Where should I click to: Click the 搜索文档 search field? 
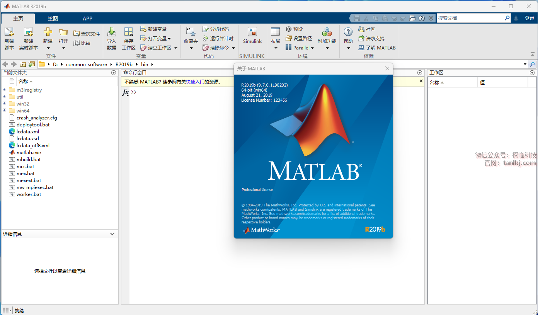pos(470,18)
